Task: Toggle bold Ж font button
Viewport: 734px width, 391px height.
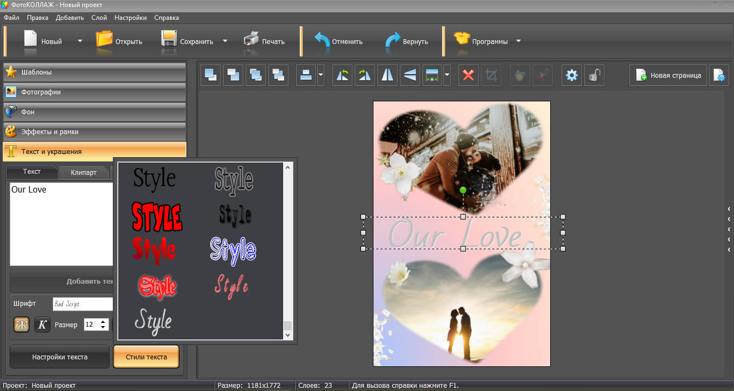Action: [21, 324]
